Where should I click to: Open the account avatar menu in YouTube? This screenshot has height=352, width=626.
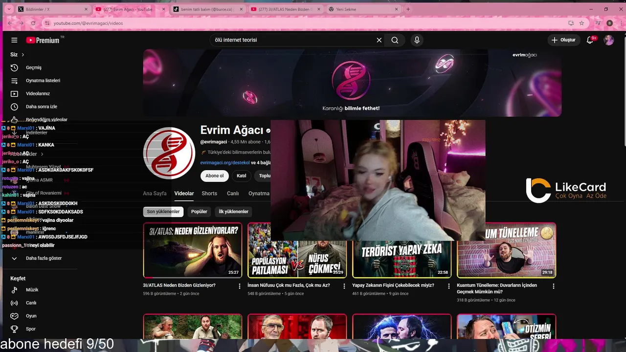609,40
